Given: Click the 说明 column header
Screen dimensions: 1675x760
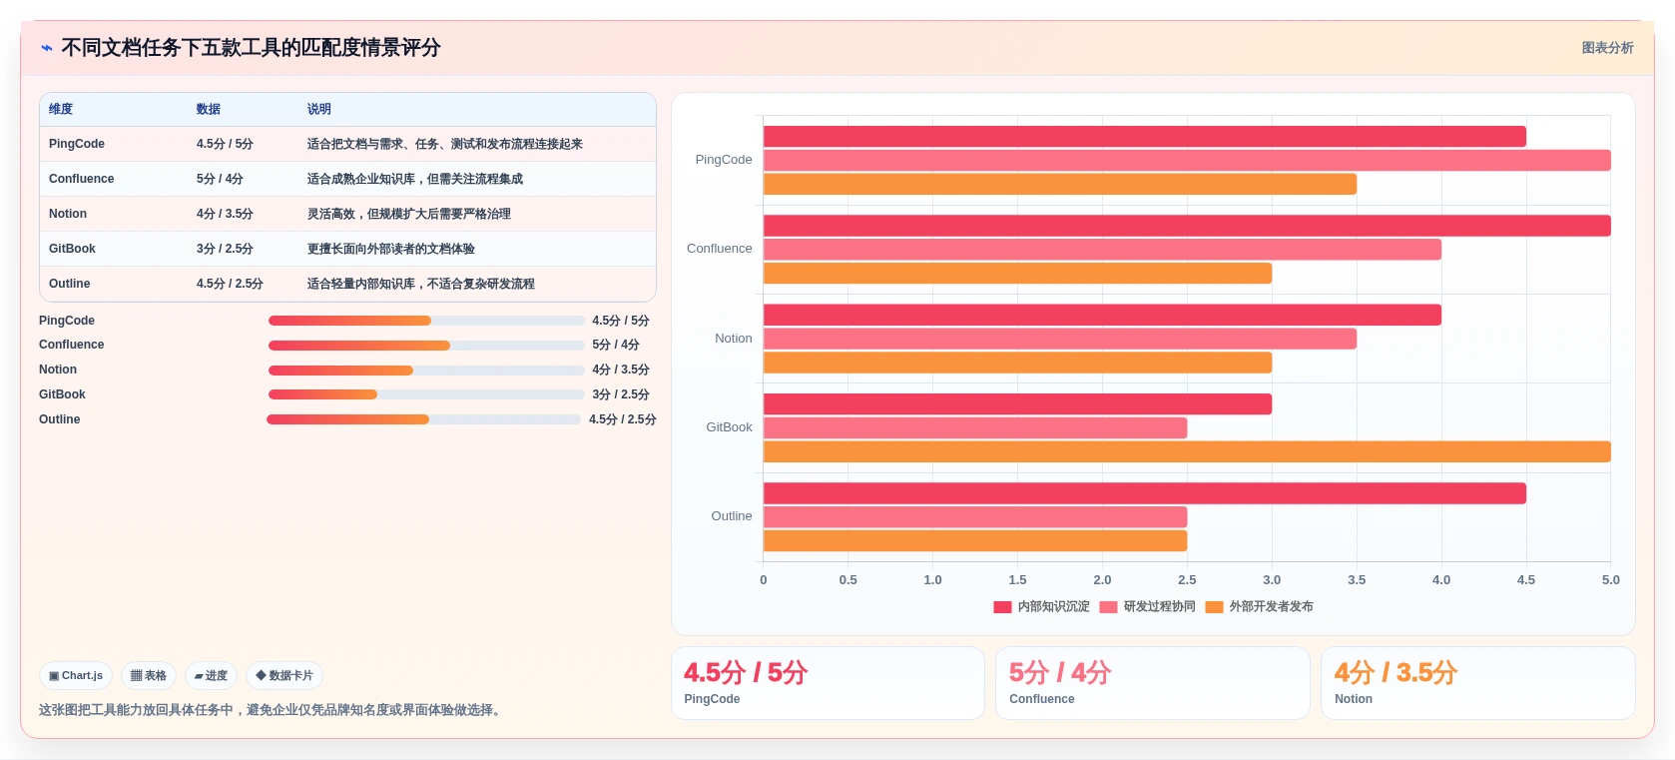Looking at the screenshot, I should click(x=319, y=109).
